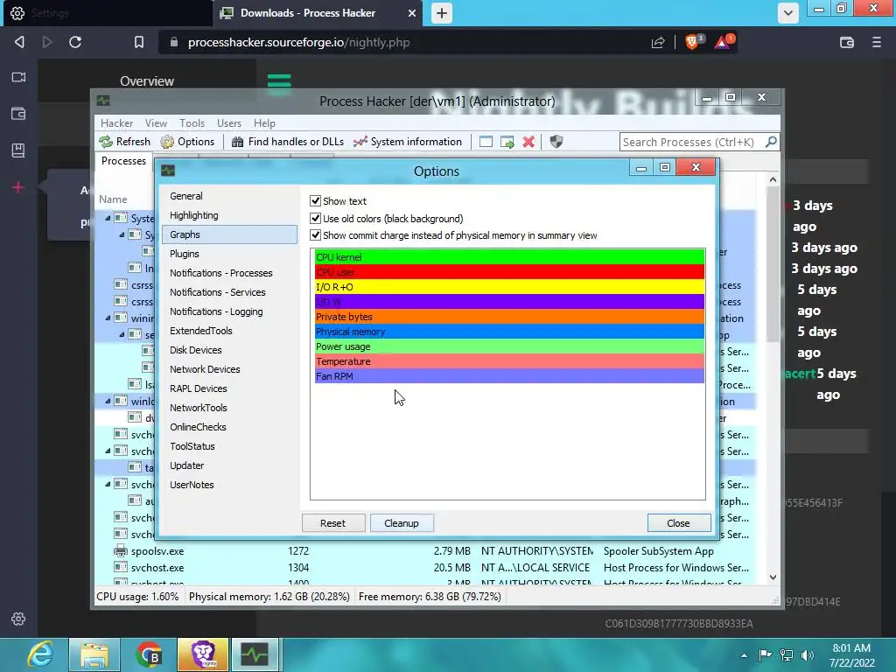896x672 pixels.
Task: Collapse the wininit process tree node
Action: coord(108,318)
